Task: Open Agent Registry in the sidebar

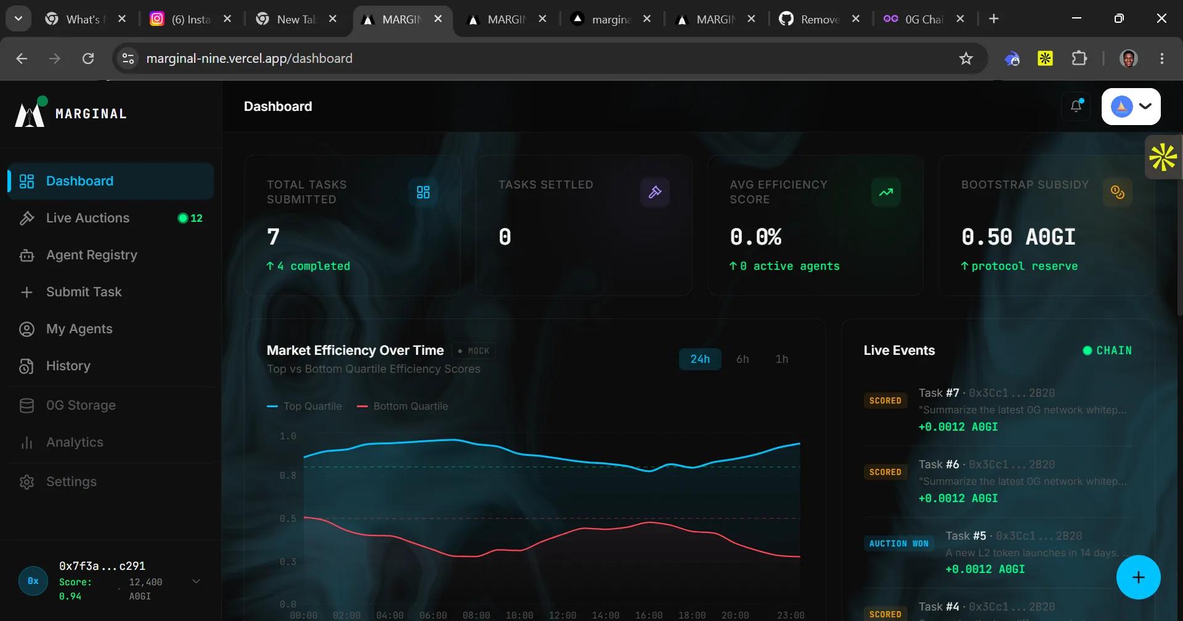Action: click(x=111, y=255)
